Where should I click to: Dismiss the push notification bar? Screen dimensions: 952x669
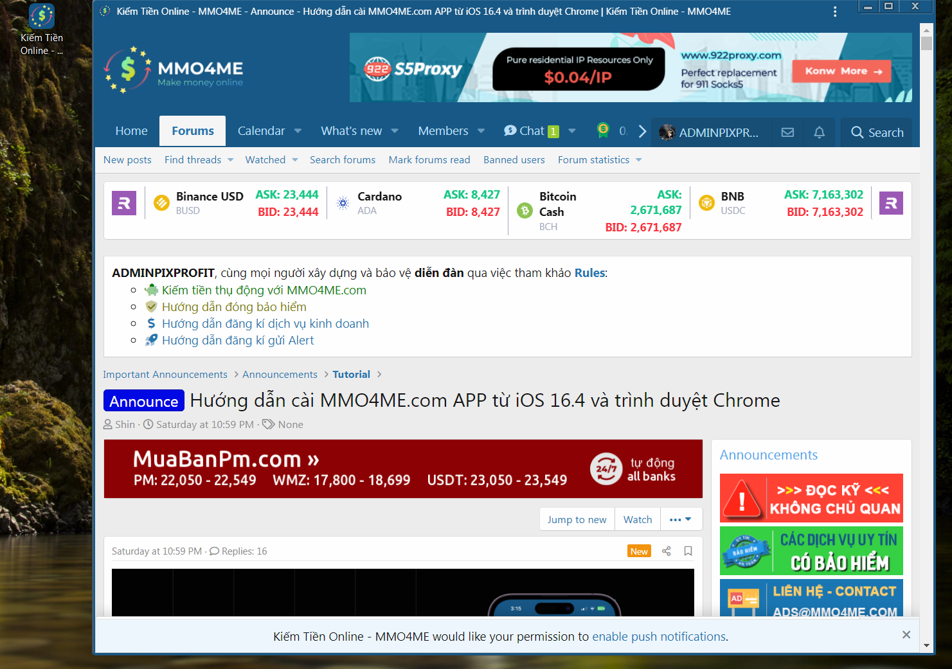click(906, 635)
